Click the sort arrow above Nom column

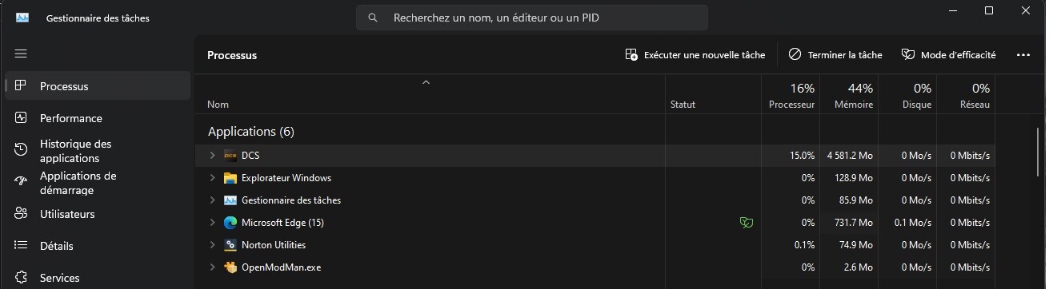pos(426,81)
